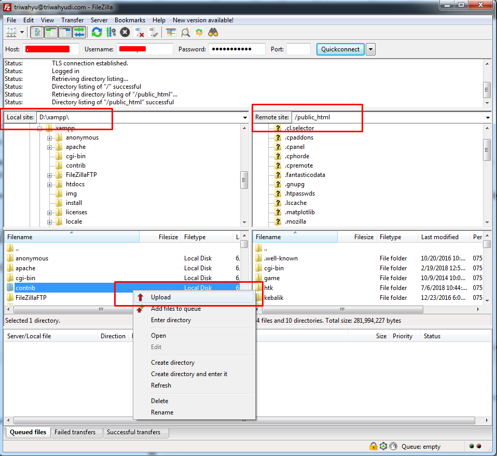497x456 pixels.
Task: Click the gear transfer type icon in status bar
Action: 383,446
